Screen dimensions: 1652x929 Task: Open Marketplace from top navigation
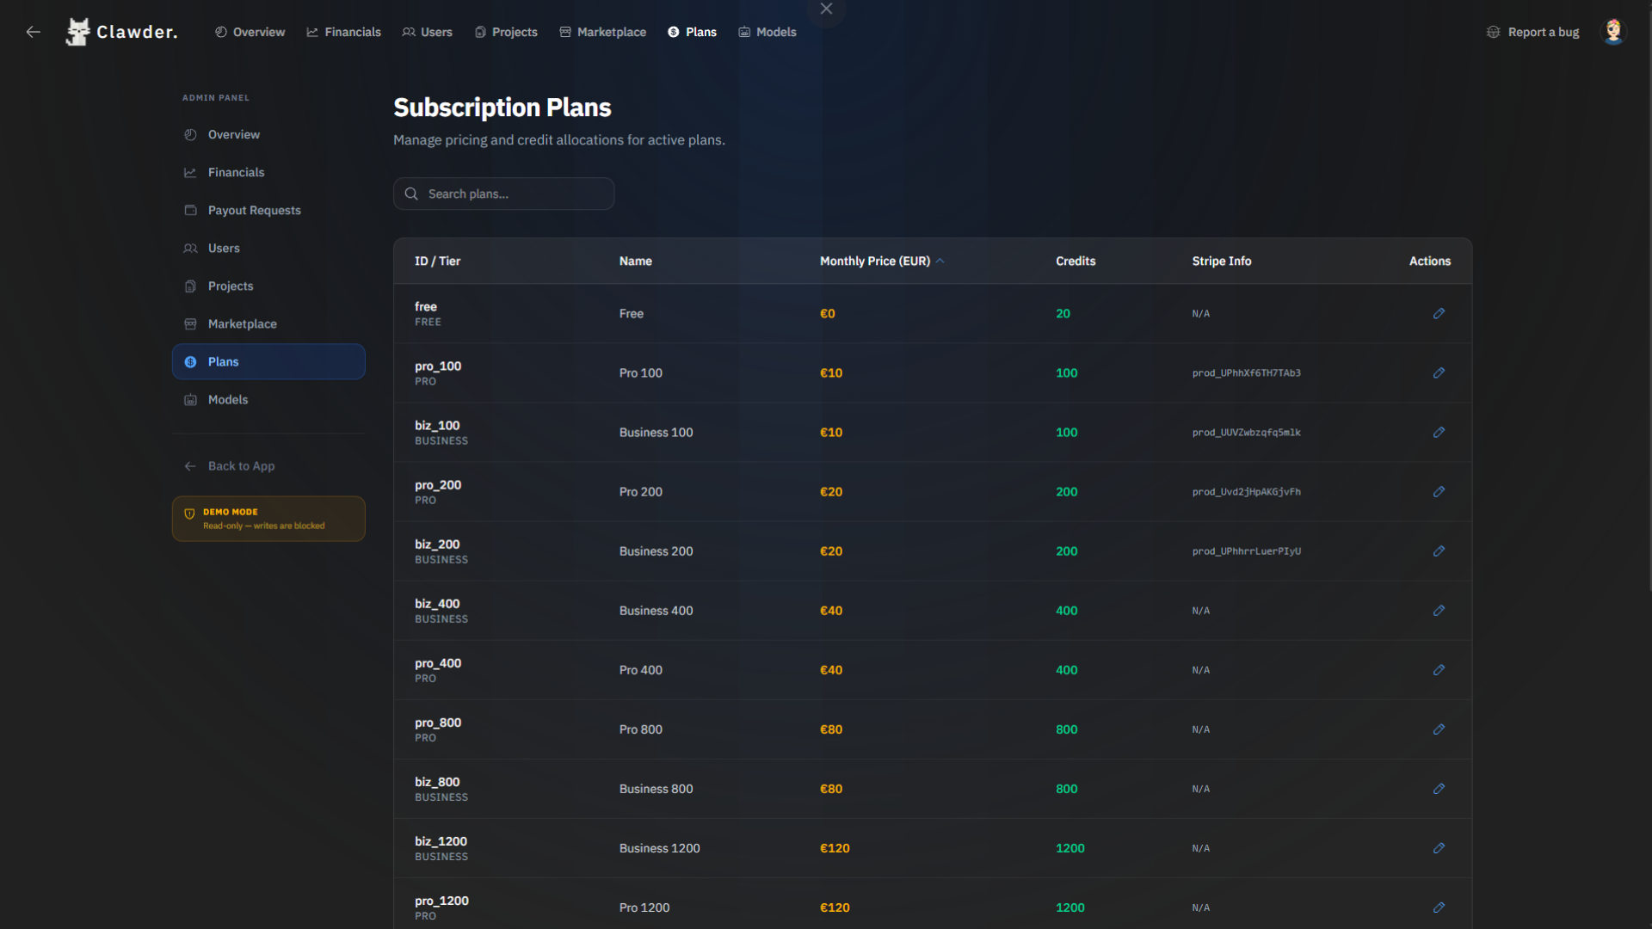coord(602,32)
